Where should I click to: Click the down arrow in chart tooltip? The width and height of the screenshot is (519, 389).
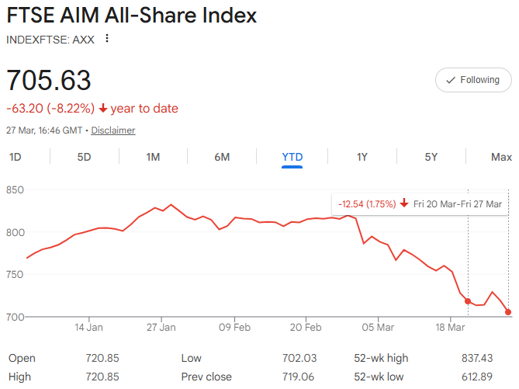point(404,204)
